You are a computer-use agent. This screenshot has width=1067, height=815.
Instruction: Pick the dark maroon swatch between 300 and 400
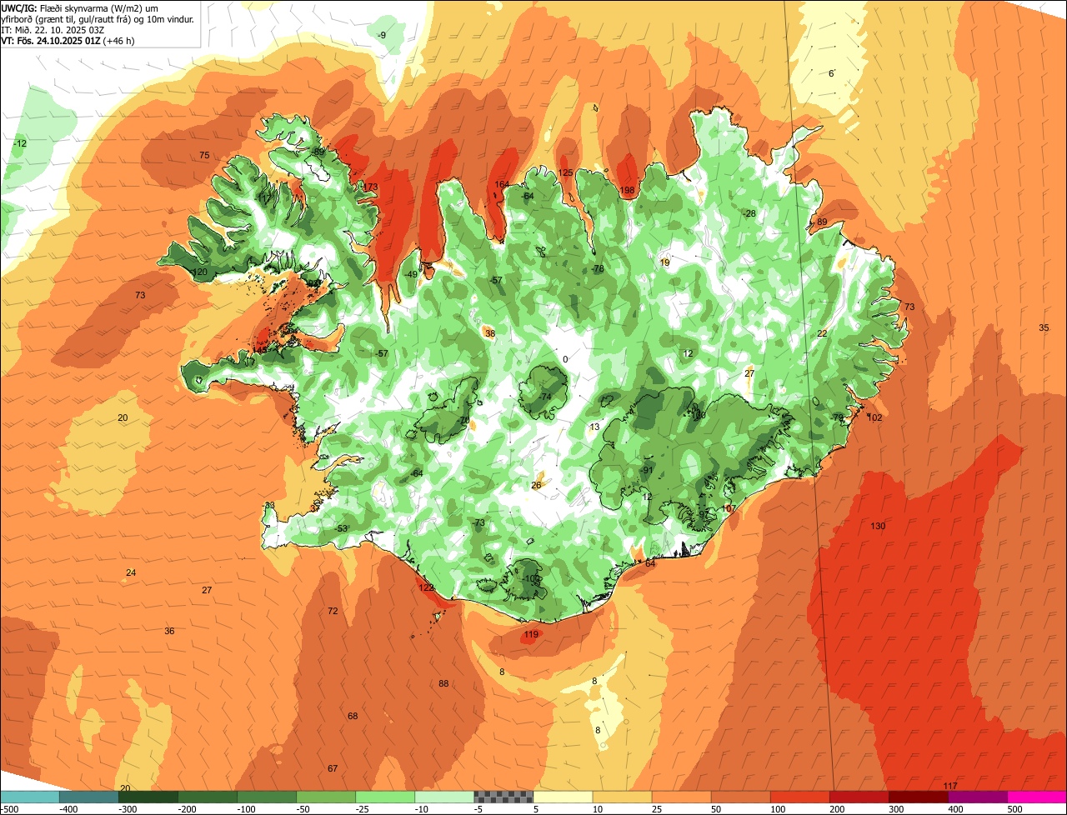click(x=918, y=797)
